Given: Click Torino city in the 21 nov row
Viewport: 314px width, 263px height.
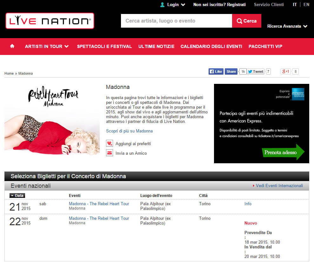Looking at the screenshot, I should point(205,204).
